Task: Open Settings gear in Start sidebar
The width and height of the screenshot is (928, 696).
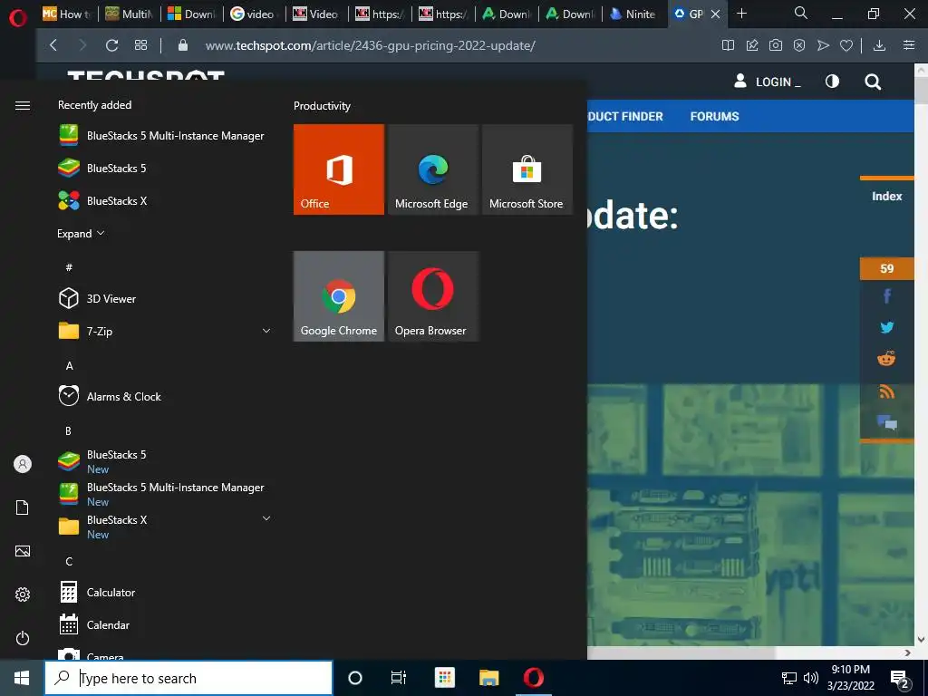Action: tap(23, 594)
